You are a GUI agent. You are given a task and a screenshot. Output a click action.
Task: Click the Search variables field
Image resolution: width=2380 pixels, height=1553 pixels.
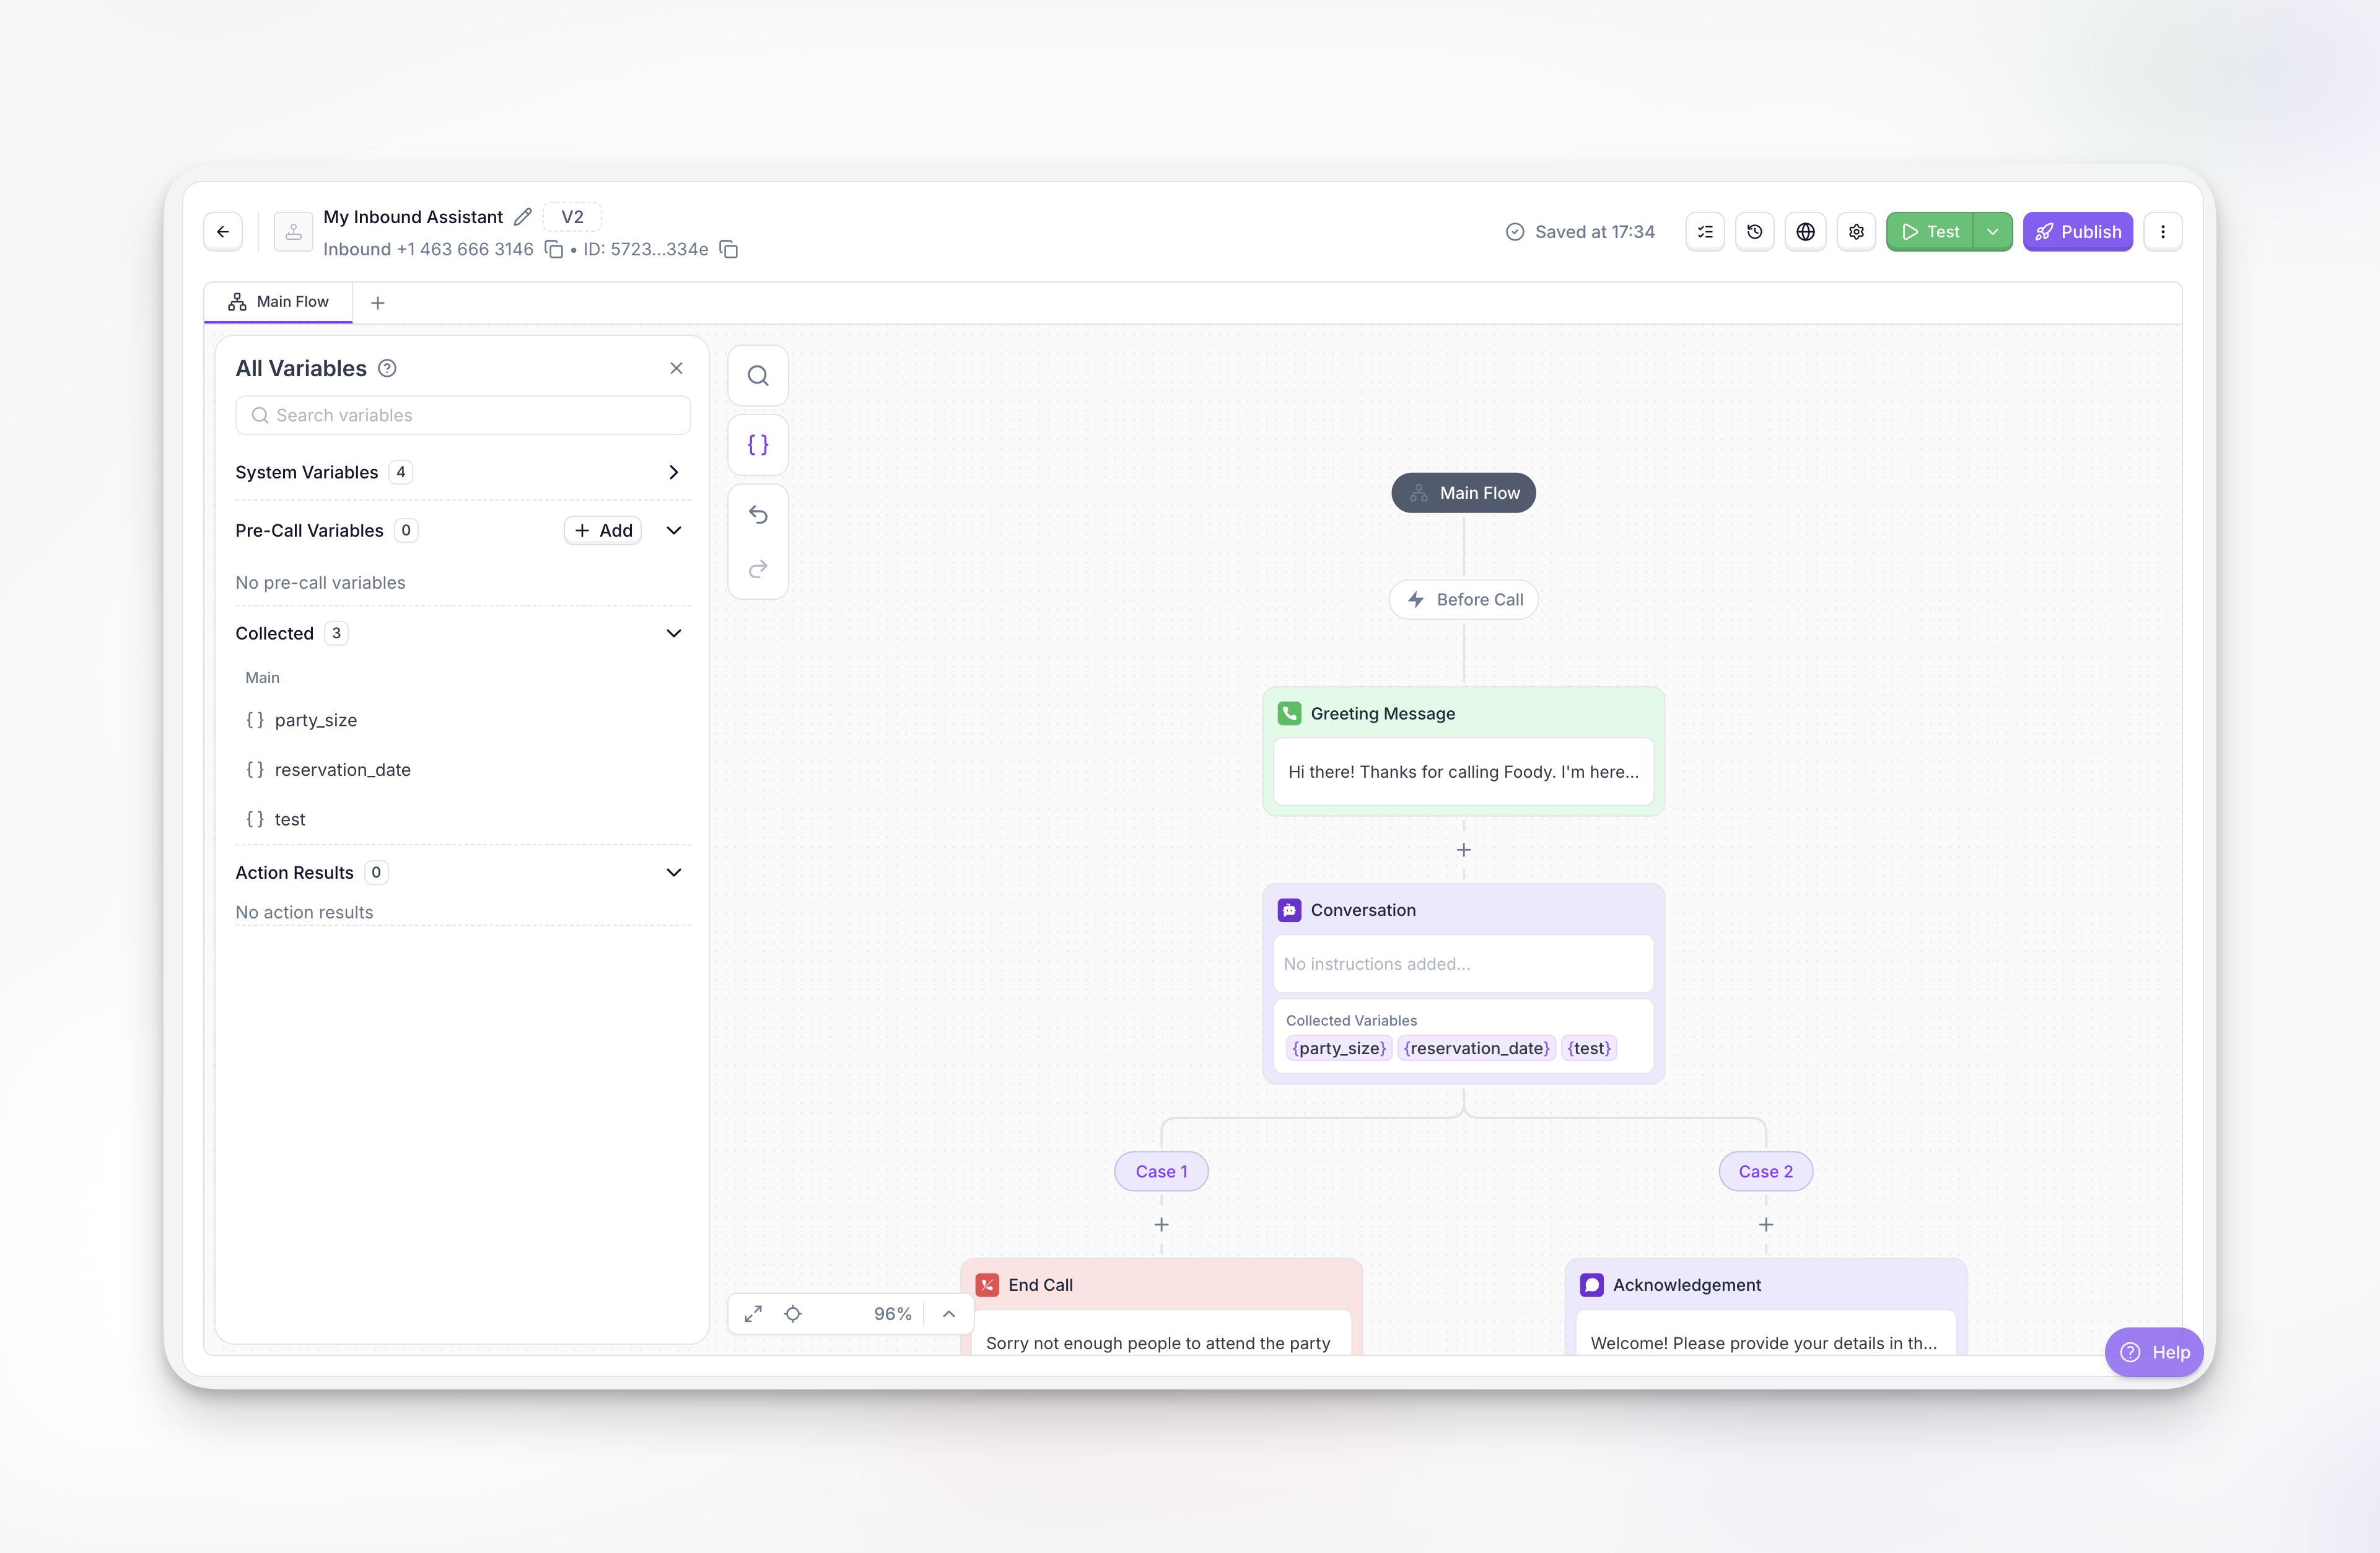point(463,415)
